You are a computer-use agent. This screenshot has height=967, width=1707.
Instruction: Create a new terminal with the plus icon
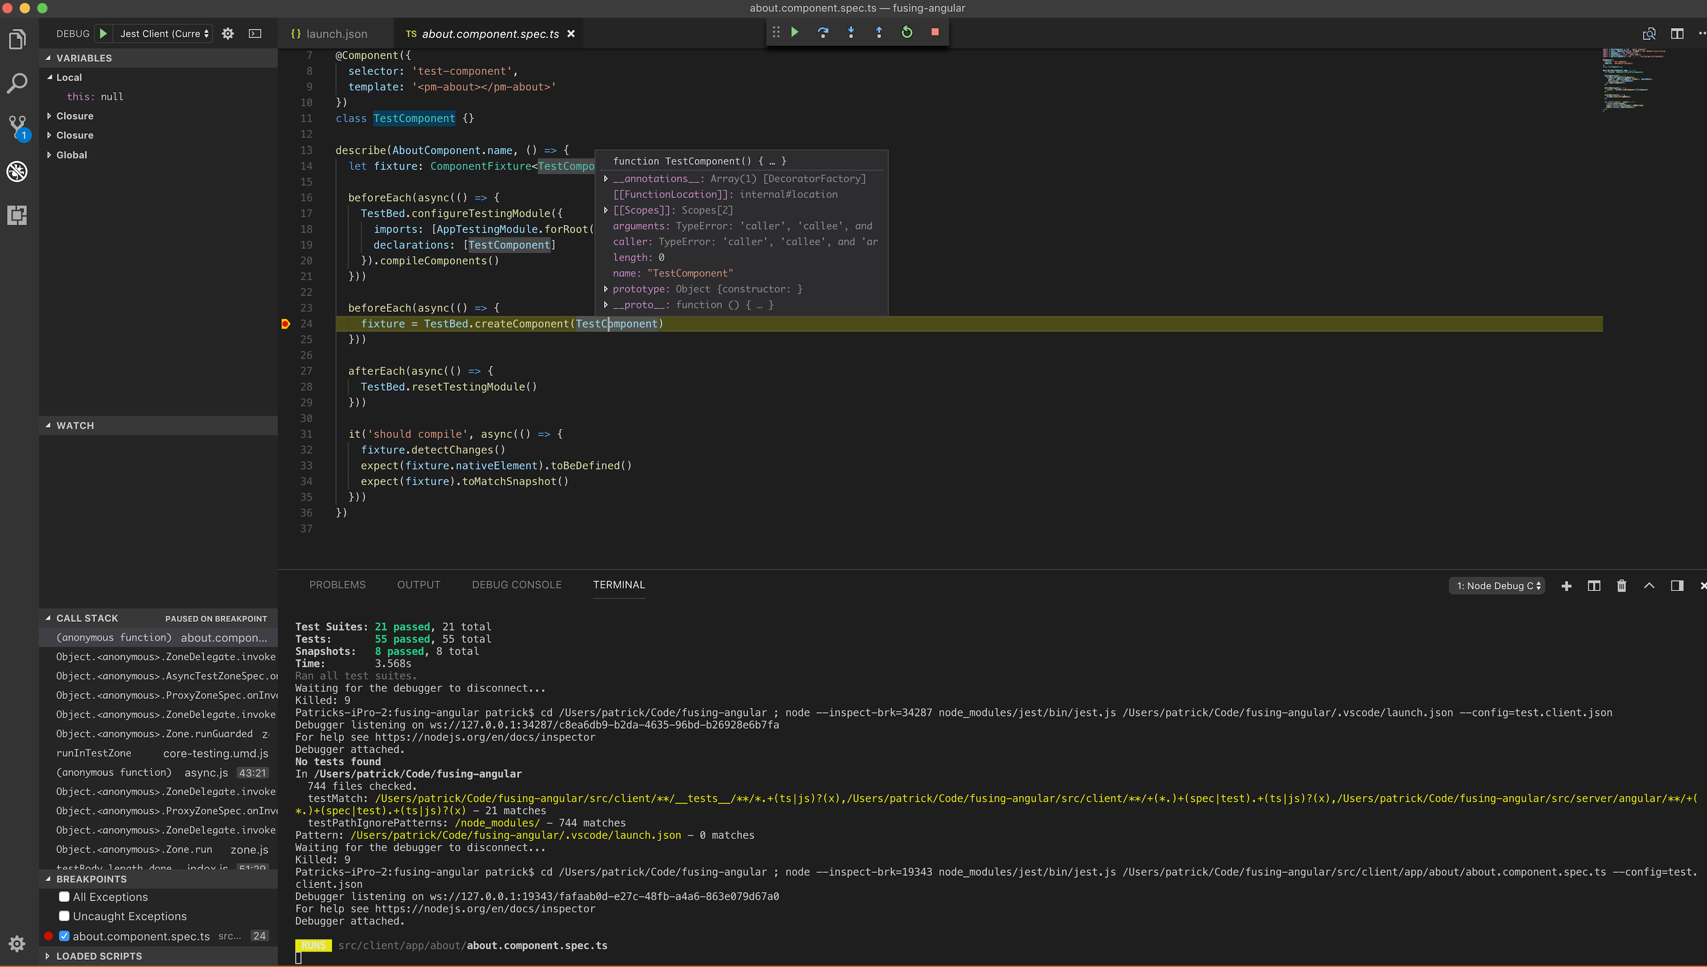pos(1566,586)
